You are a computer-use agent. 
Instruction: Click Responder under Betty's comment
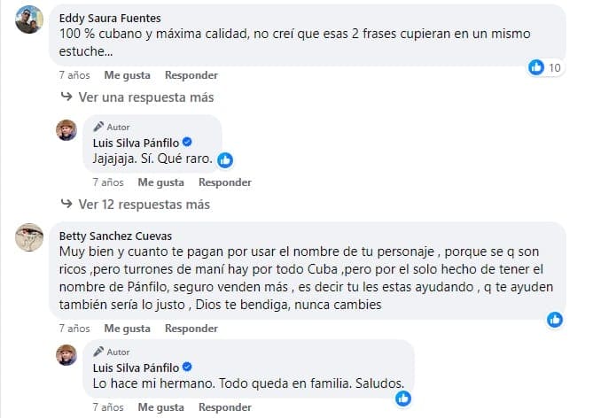click(190, 328)
